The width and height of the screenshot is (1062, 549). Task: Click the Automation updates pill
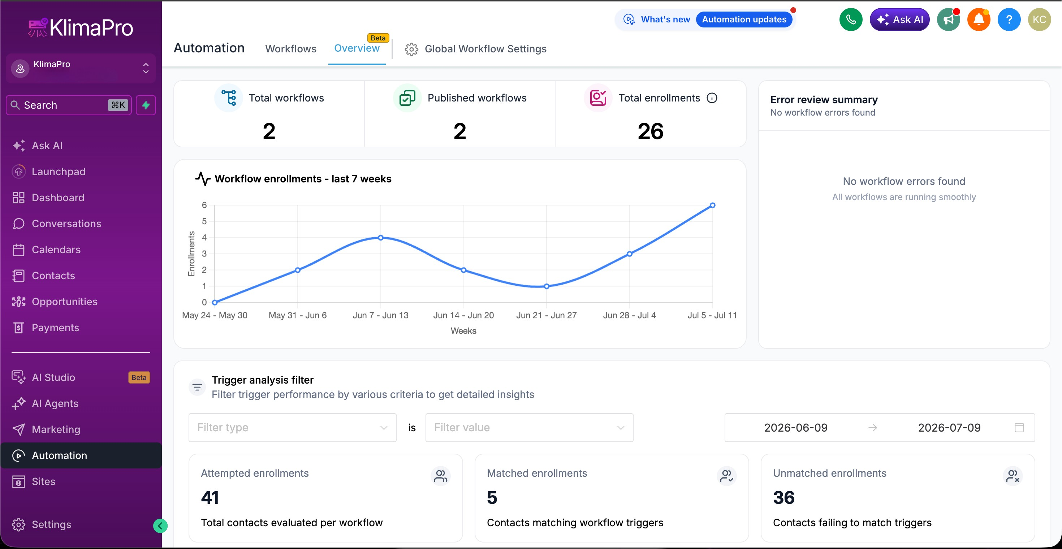744,20
